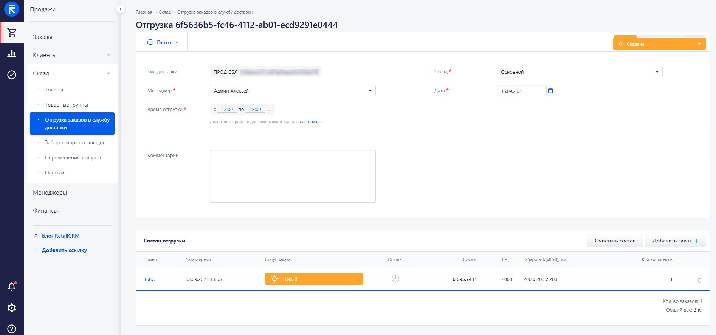Image resolution: width=716 pixels, height=335 pixels.
Task: Click the end time 18:00 field
Action: pyautogui.click(x=255, y=110)
